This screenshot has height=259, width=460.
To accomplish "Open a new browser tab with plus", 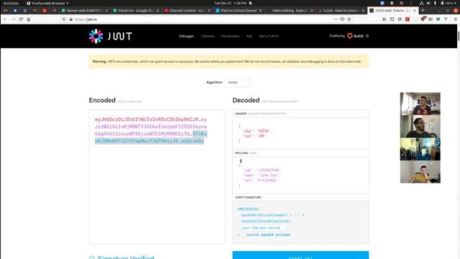I will coord(423,10).
